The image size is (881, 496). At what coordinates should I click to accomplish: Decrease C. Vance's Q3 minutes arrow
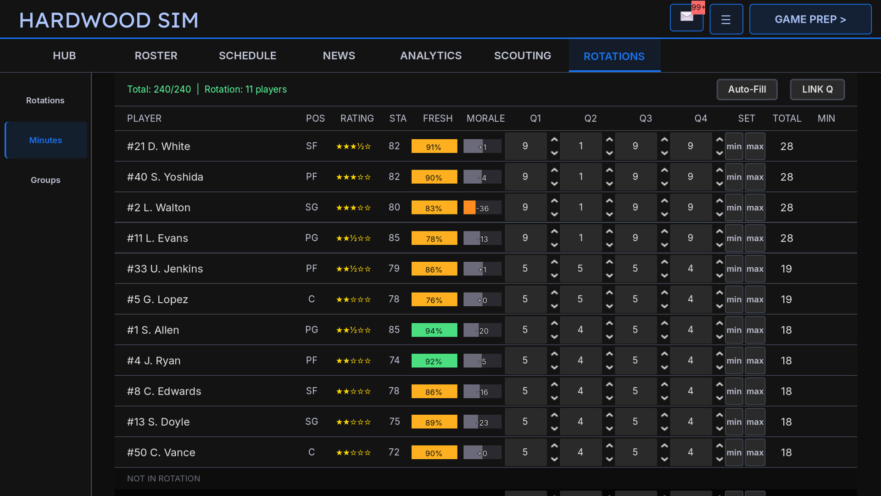pyautogui.click(x=664, y=459)
